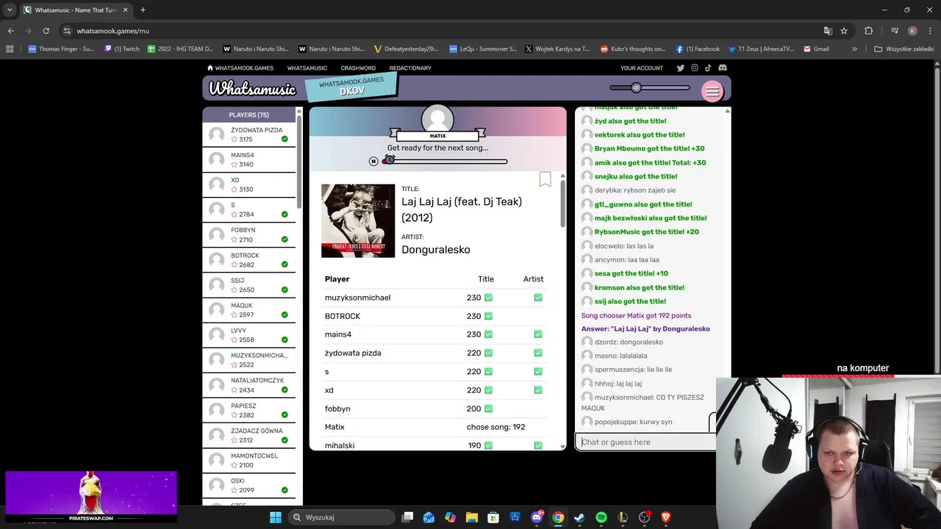Open the Discord link in the site header

[722, 68]
